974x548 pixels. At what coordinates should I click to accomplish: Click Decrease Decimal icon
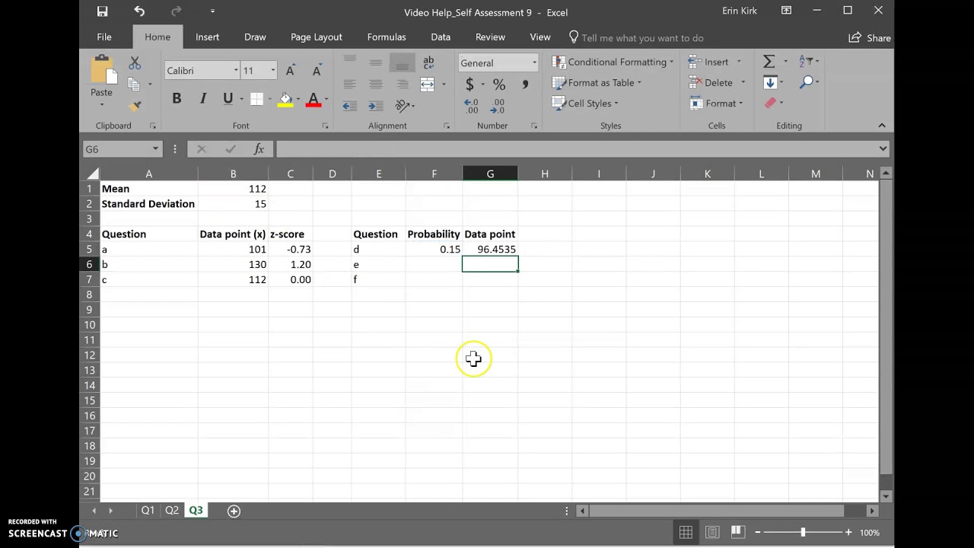click(x=498, y=106)
